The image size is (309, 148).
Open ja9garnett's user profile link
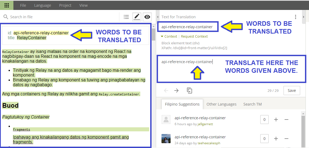coord(205,124)
